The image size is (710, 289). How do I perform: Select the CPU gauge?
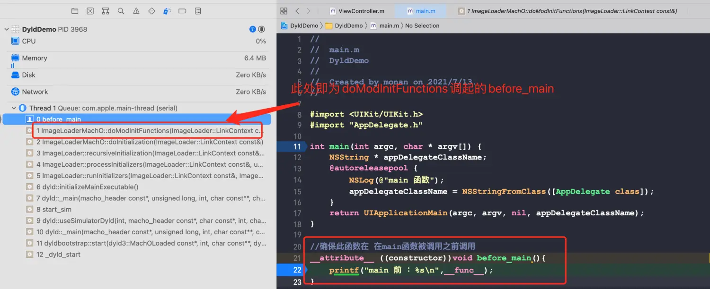[138, 41]
